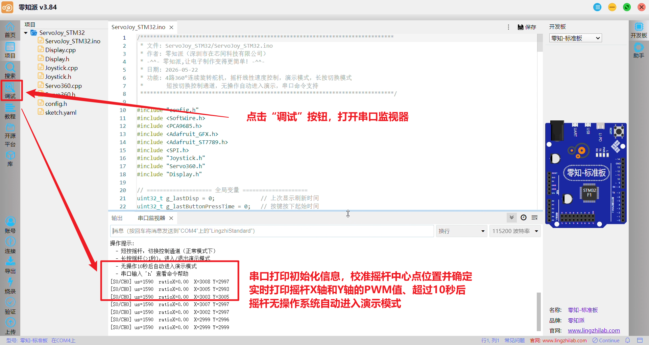
Task: Click the serial monitor vertical scrollbar
Action: tap(538, 312)
